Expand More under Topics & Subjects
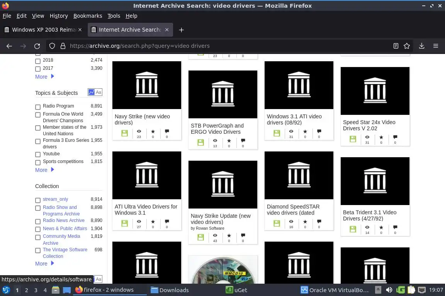Image resolution: width=445 pixels, height=296 pixels. pos(44,170)
